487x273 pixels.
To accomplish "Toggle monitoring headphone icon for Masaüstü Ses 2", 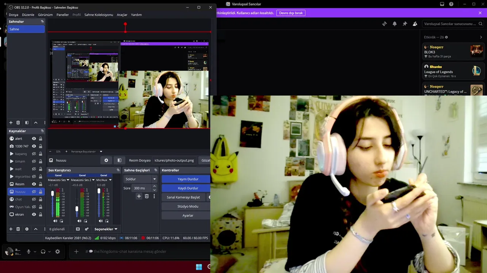I will coord(86,221).
